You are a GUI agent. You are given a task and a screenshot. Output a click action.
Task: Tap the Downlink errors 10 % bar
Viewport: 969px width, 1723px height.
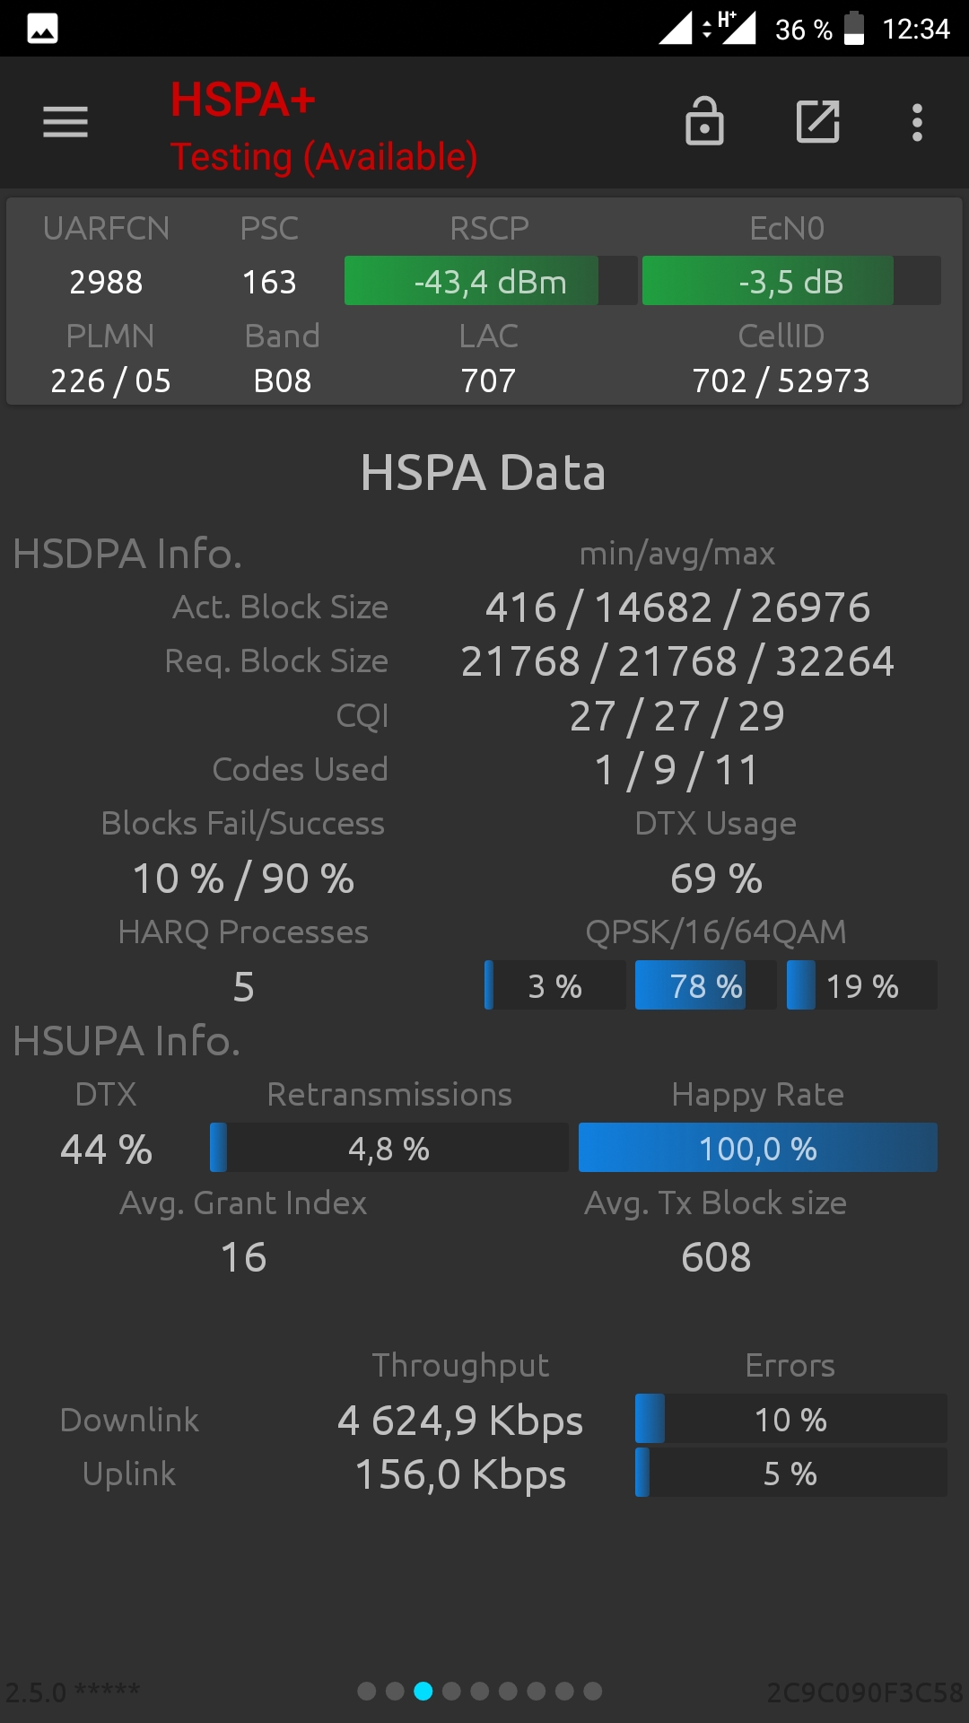tap(790, 1419)
